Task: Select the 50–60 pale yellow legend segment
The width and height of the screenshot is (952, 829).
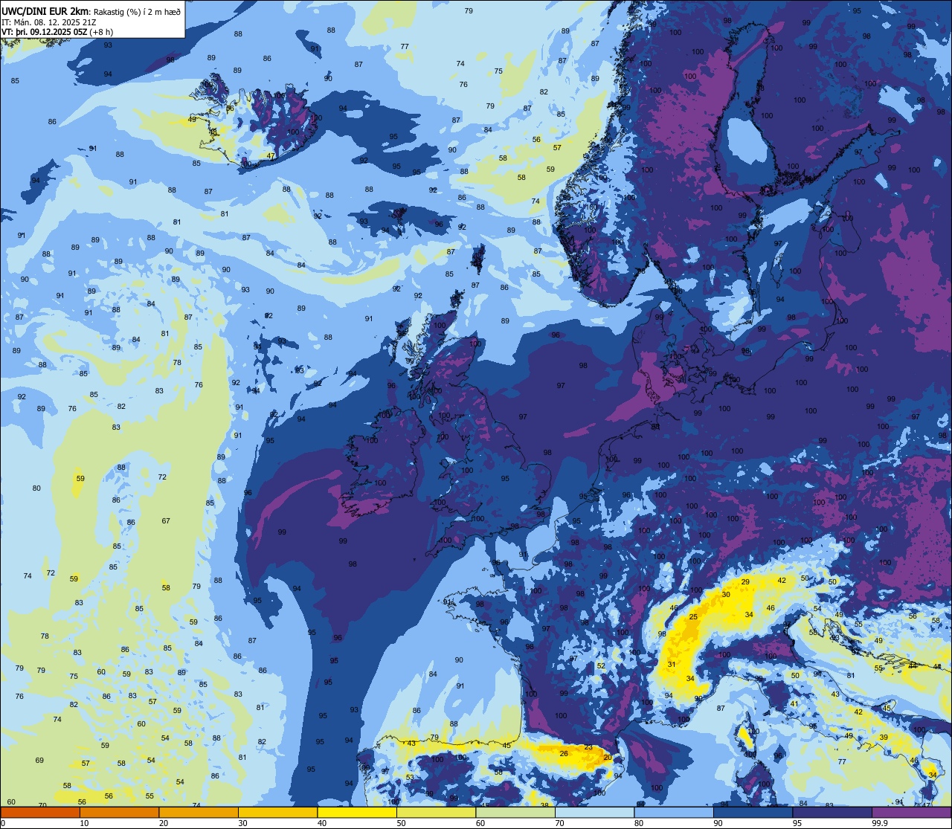Action: coord(437,812)
